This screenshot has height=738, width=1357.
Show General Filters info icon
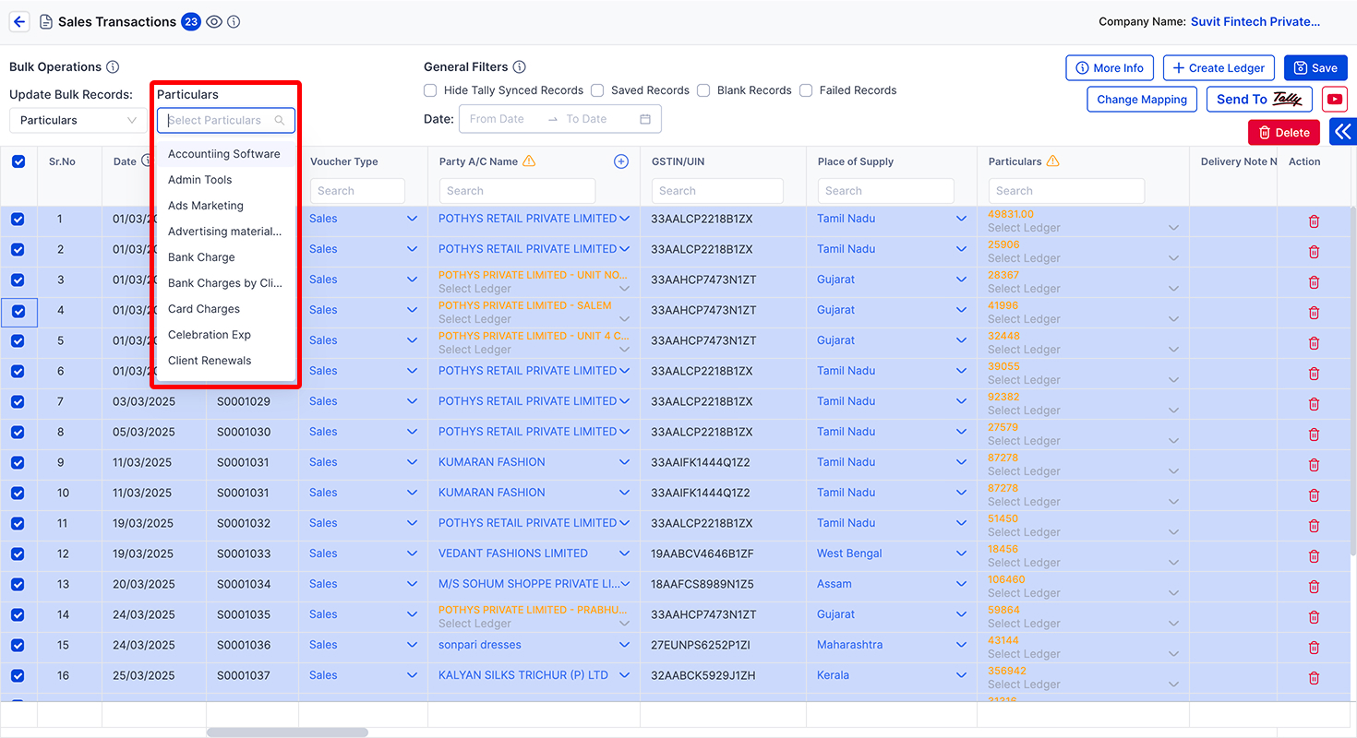click(520, 67)
